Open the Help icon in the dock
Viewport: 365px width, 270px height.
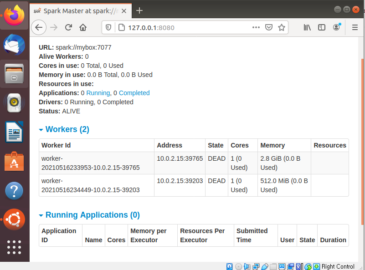[14, 191]
